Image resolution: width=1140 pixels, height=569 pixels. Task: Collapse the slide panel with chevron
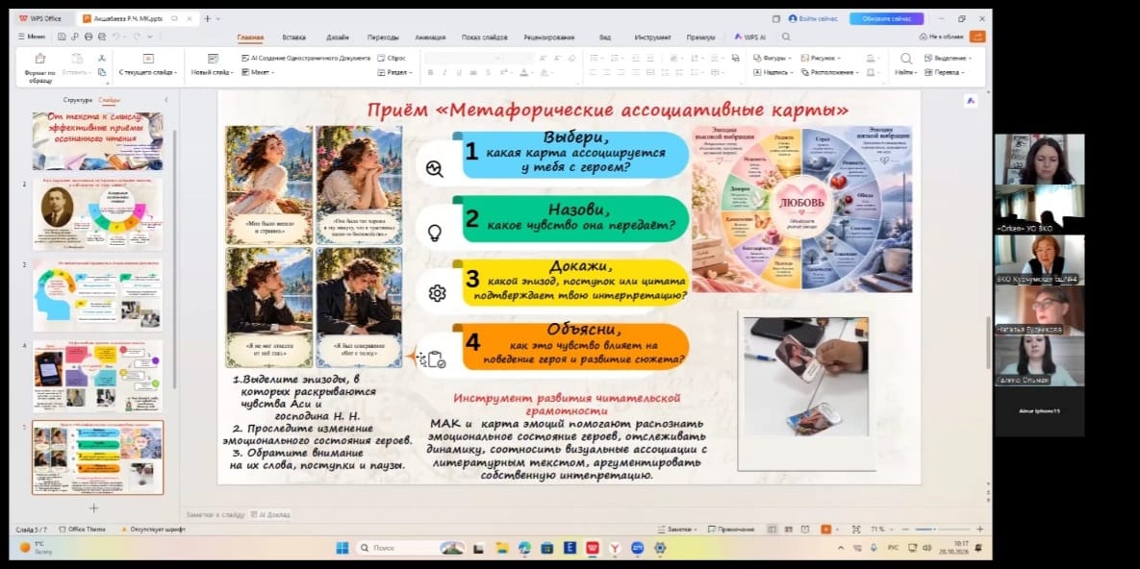pos(165,100)
